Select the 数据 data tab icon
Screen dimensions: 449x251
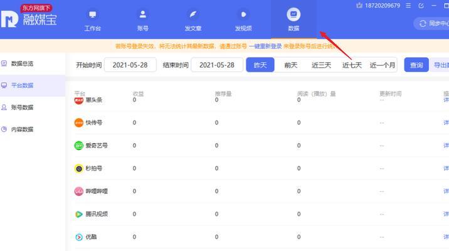tap(293, 14)
